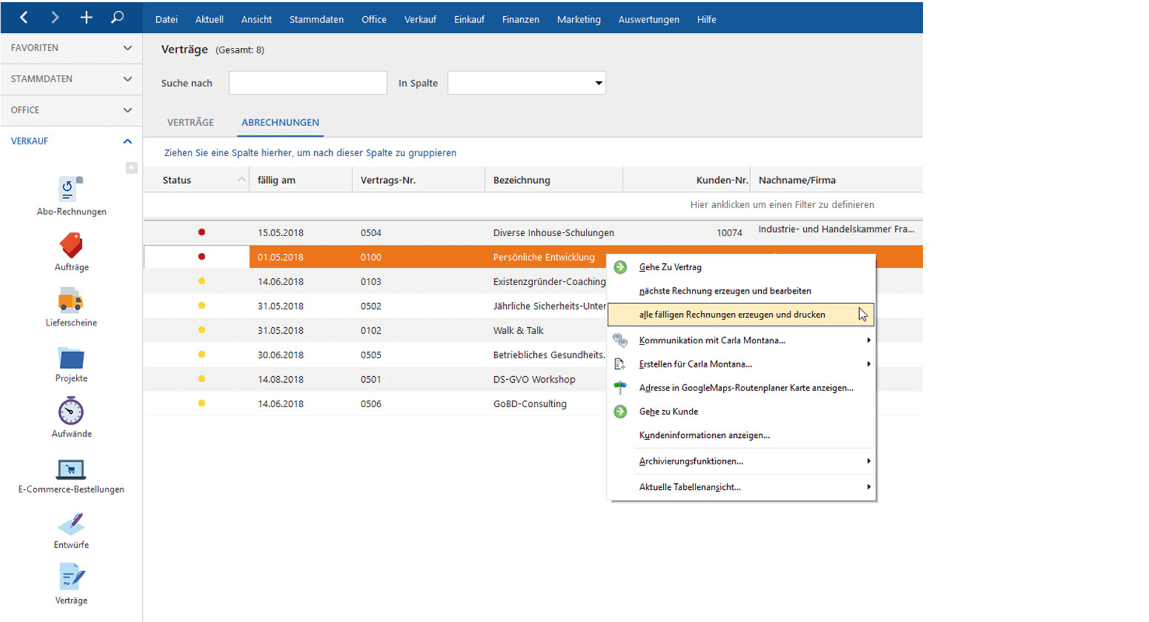Sort by Kunden-Nr. column header
This screenshot has height=622, width=1149.
click(x=686, y=180)
